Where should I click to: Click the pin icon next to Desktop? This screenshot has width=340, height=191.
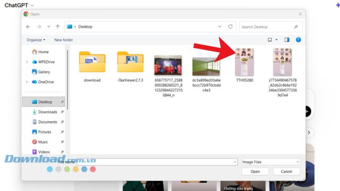62,102
